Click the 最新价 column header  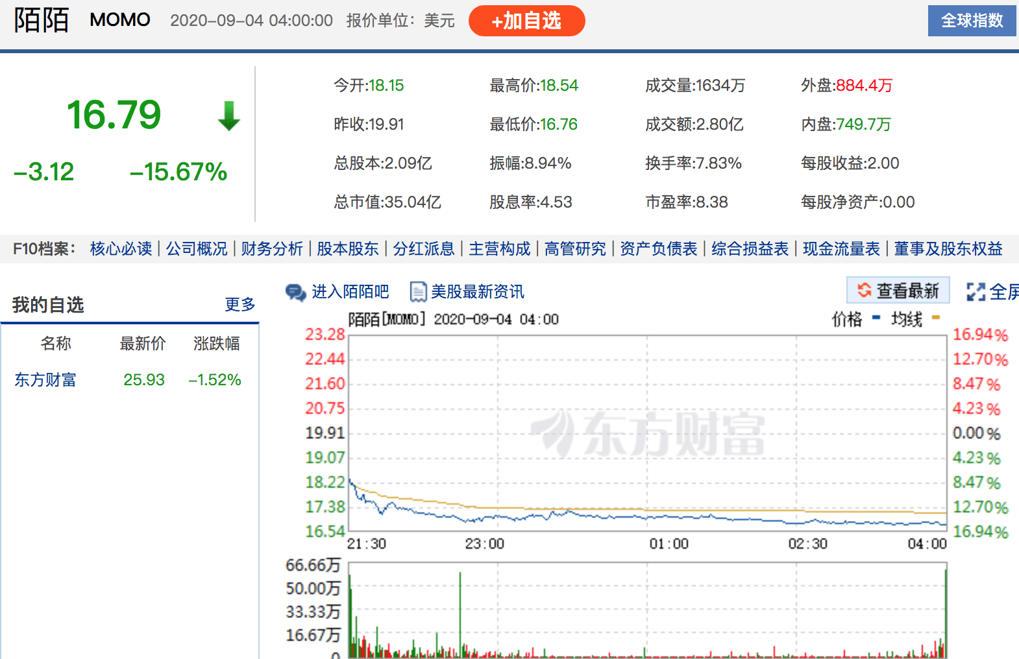point(143,344)
